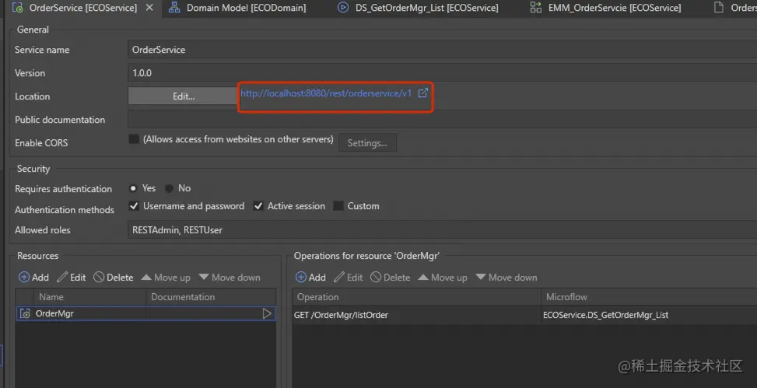757x388 pixels.
Task: Click the Service name field
Action: [442, 50]
